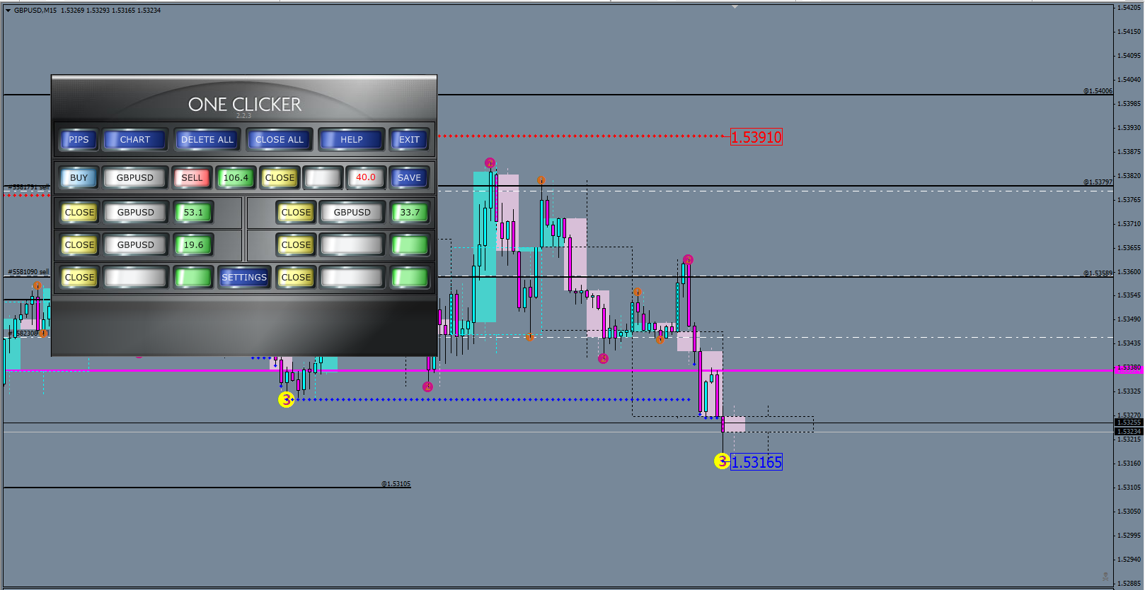Click CLOSE left of the SETTINGS button
The image size is (1145, 590).
tap(79, 277)
